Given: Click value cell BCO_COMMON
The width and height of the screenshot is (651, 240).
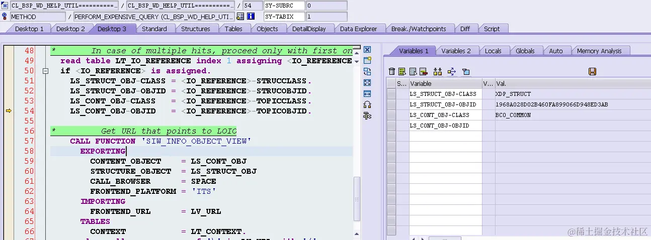Looking at the screenshot, I should click(573, 115).
